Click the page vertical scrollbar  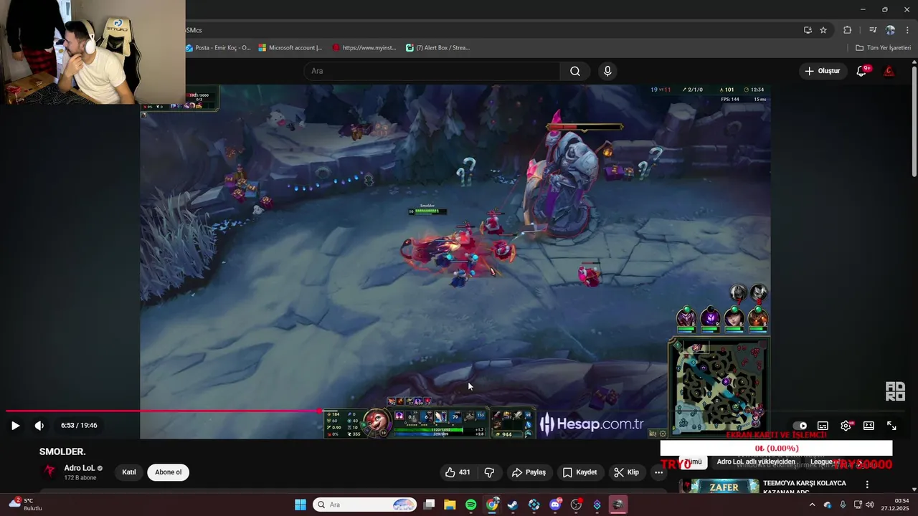click(x=914, y=122)
